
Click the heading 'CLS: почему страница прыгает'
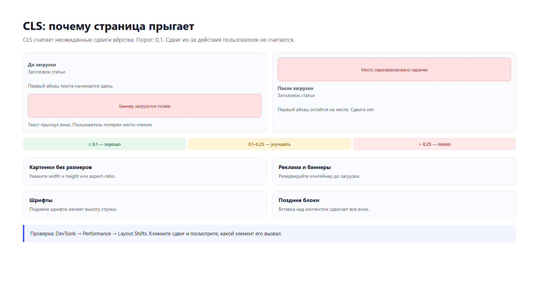click(108, 26)
